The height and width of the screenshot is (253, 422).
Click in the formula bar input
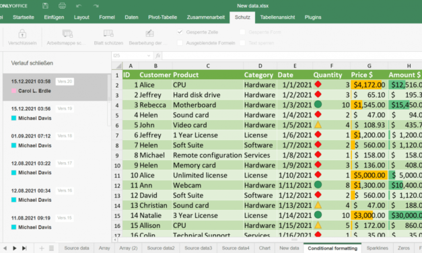click(291, 56)
